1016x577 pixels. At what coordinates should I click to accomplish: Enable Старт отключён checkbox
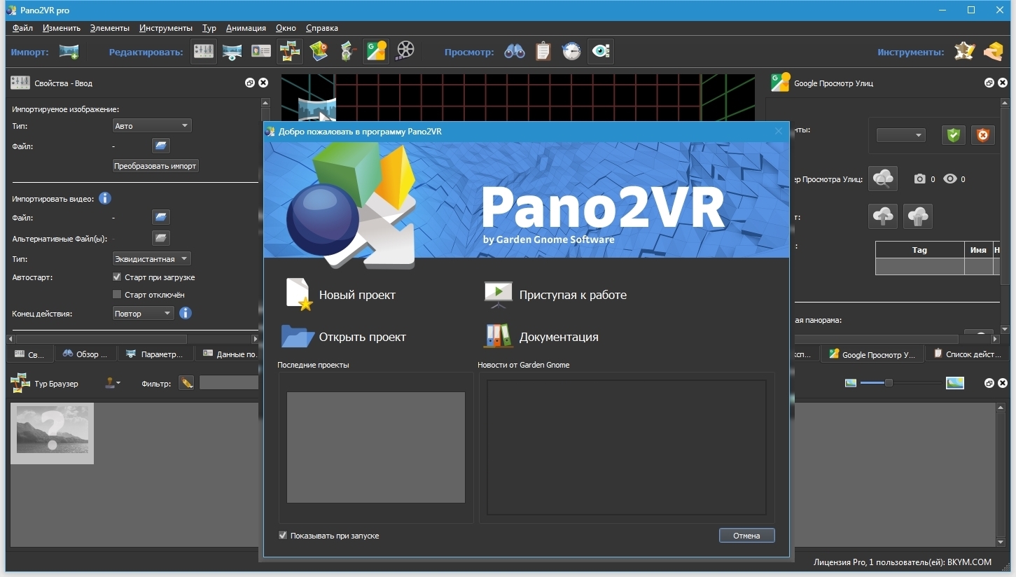[x=117, y=295]
